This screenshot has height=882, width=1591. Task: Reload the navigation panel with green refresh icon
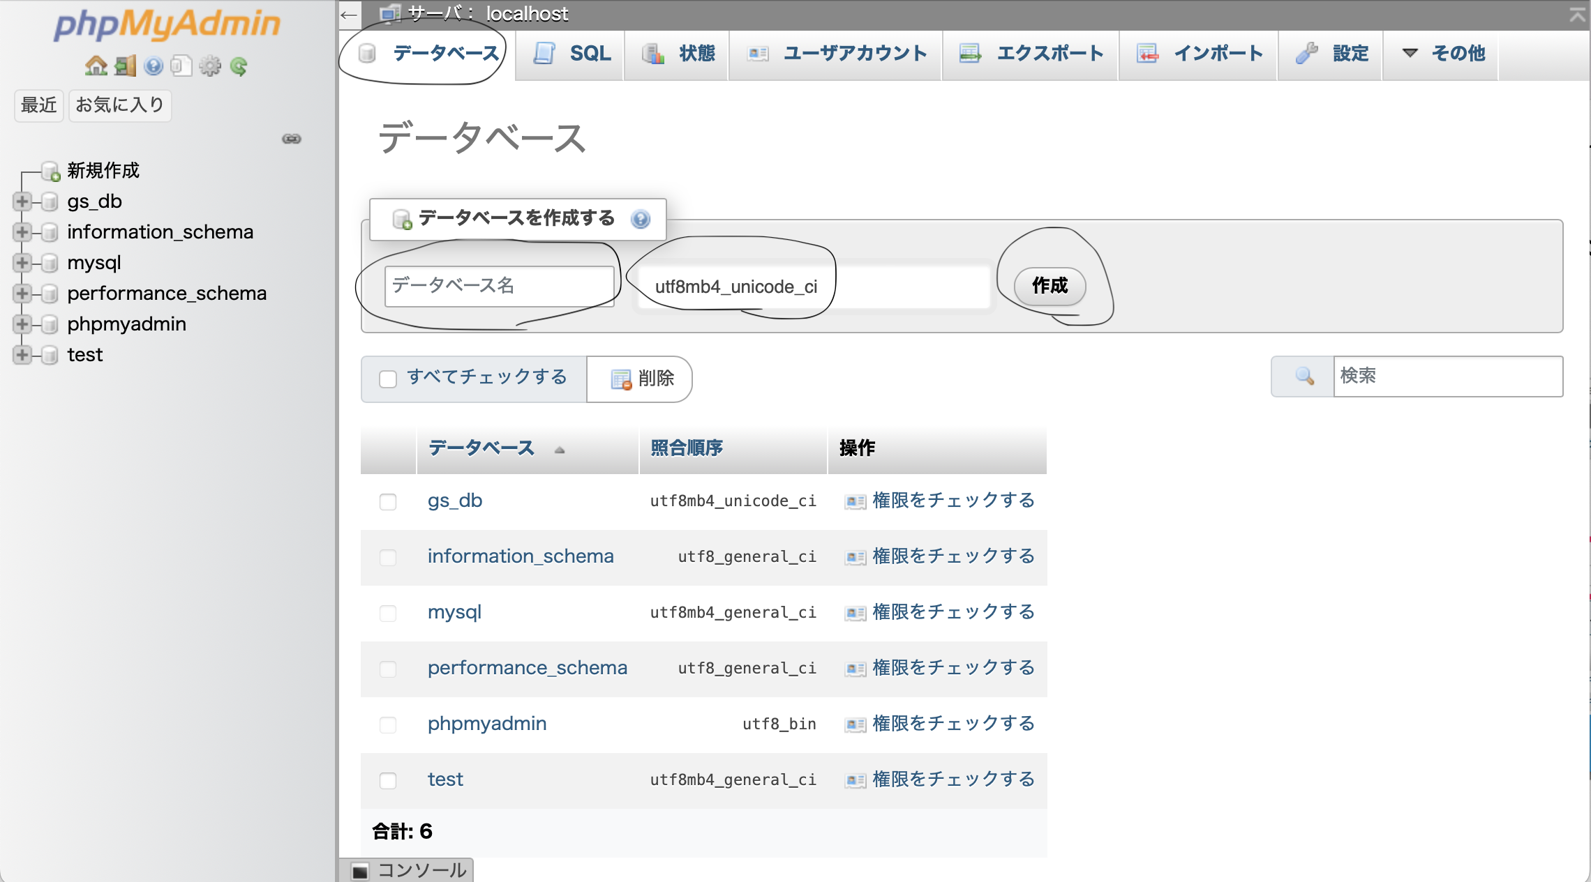coord(238,66)
